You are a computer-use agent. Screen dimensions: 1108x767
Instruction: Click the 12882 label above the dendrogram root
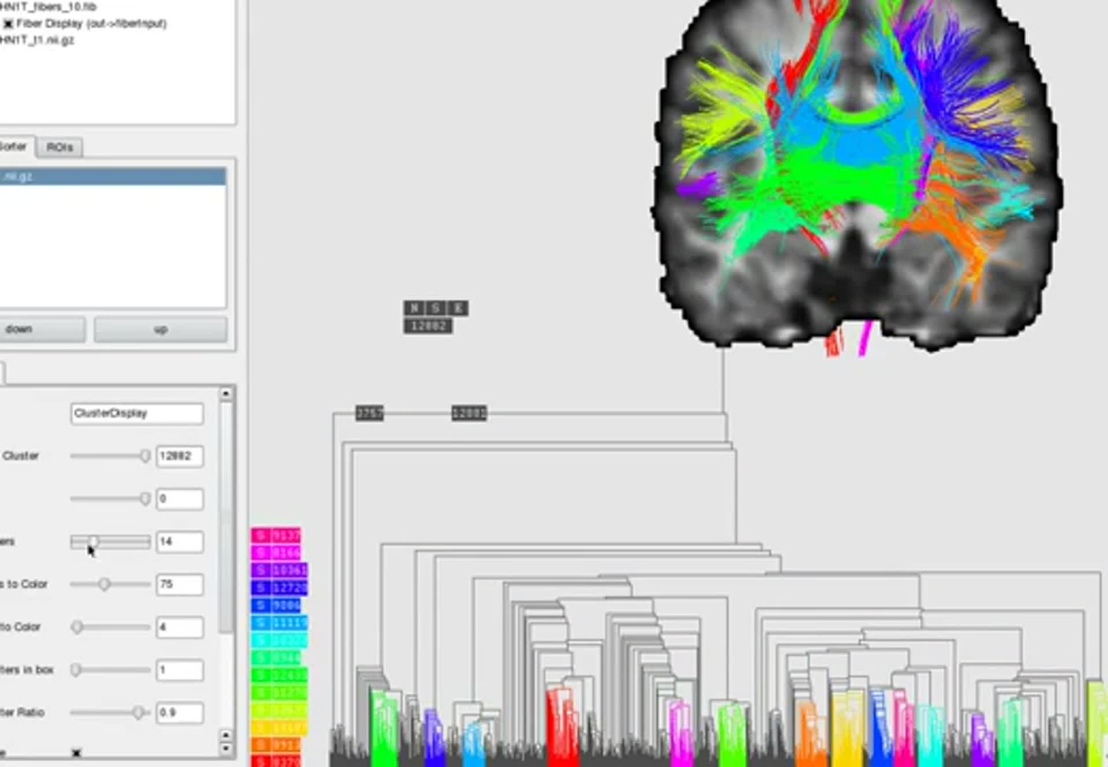[430, 325]
